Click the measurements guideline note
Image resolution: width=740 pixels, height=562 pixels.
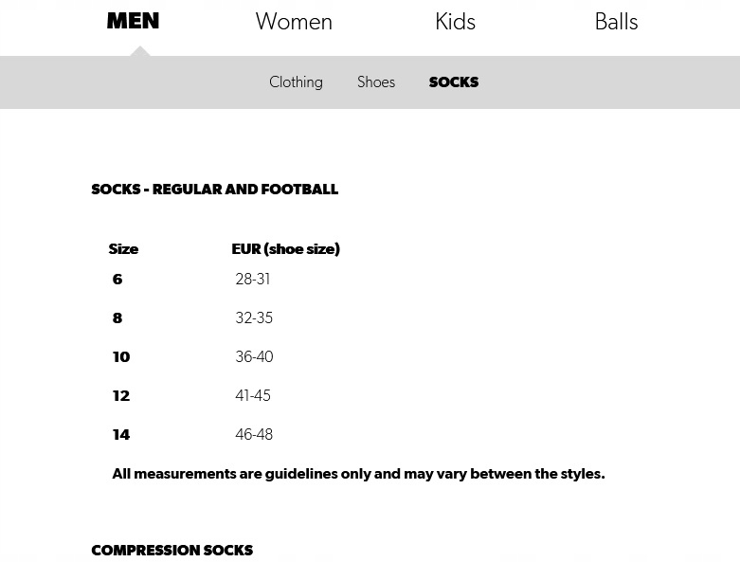[x=358, y=474]
